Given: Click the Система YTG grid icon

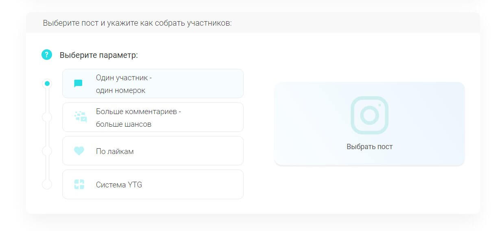Looking at the screenshot, I should click(x=79, y=184).
